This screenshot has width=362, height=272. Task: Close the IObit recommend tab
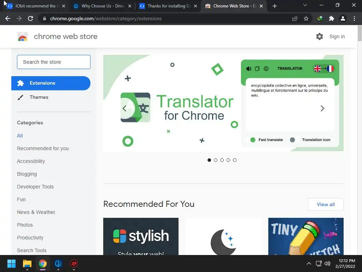click(x=64, y=6)
